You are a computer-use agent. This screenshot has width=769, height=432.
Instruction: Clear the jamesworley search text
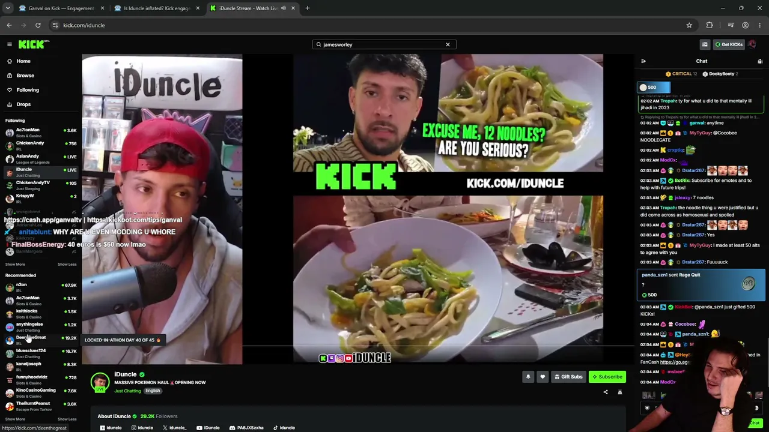pyautogui.click(x=448, y=44)
